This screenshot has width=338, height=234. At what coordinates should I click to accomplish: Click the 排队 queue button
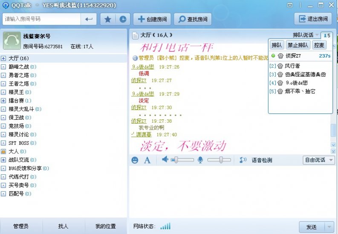click(x=277, y=45)
